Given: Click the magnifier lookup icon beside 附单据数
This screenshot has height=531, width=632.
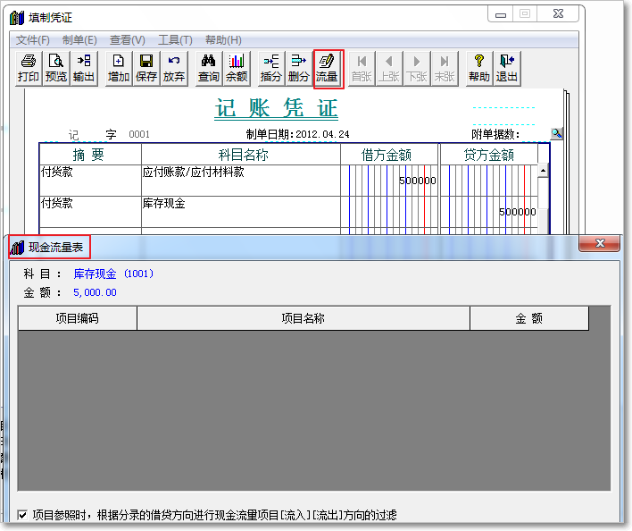Looking at the screenshot, I should [556, 134].
